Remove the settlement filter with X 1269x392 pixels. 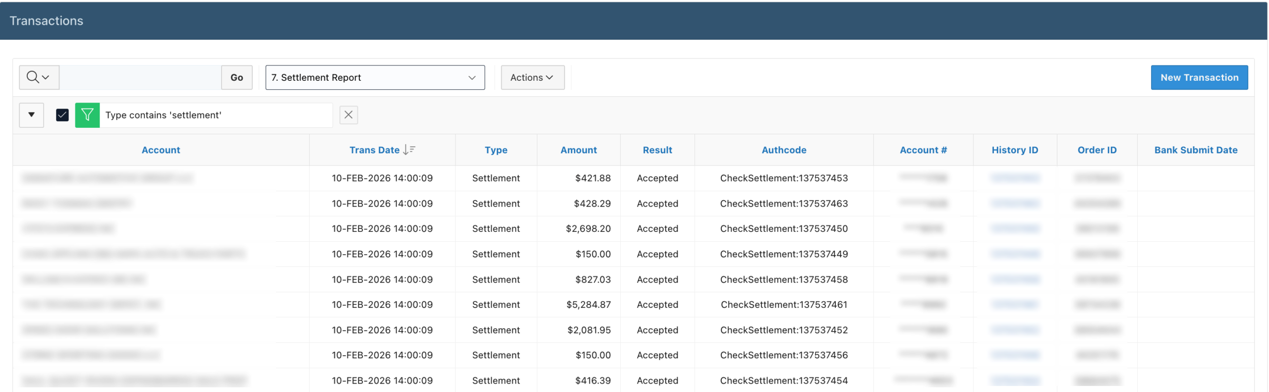(x=348, y=115)
